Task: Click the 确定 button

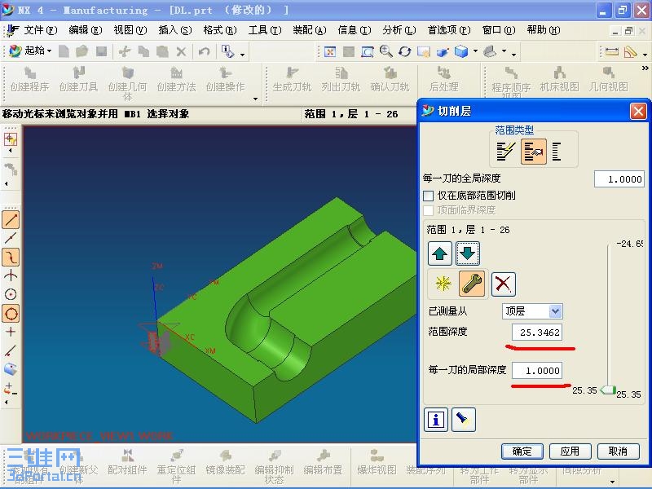Action: coord(522,452)
